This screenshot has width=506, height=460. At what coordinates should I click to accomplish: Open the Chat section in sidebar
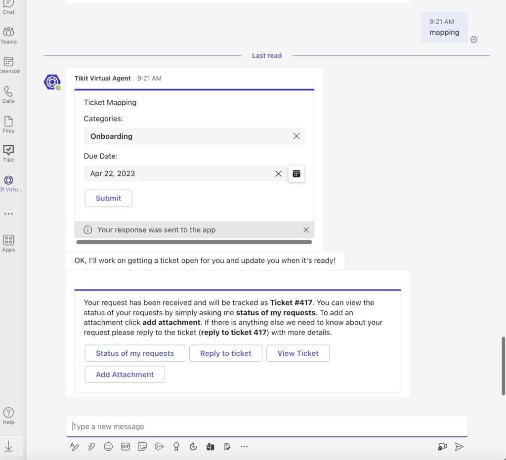(x=8, y=7)
